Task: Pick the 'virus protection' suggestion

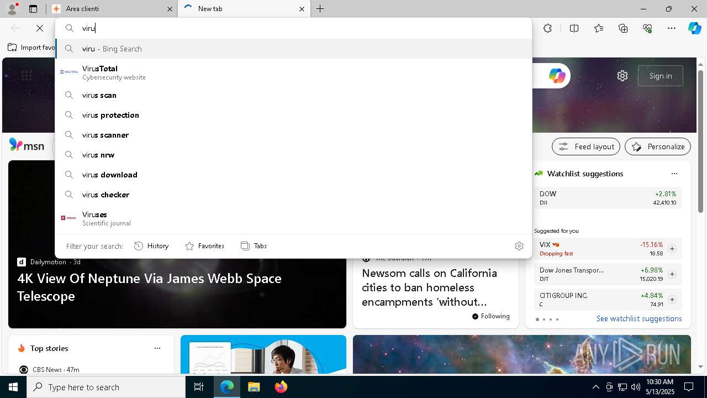Action: tap(293, 115)
